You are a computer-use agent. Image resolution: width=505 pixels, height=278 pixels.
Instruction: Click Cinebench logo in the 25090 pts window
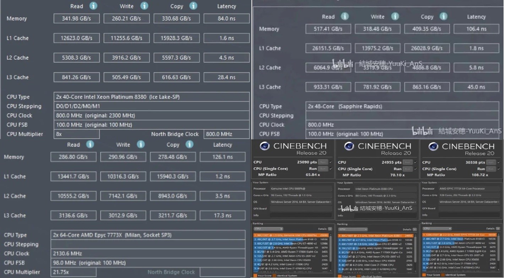coord(265,146)
